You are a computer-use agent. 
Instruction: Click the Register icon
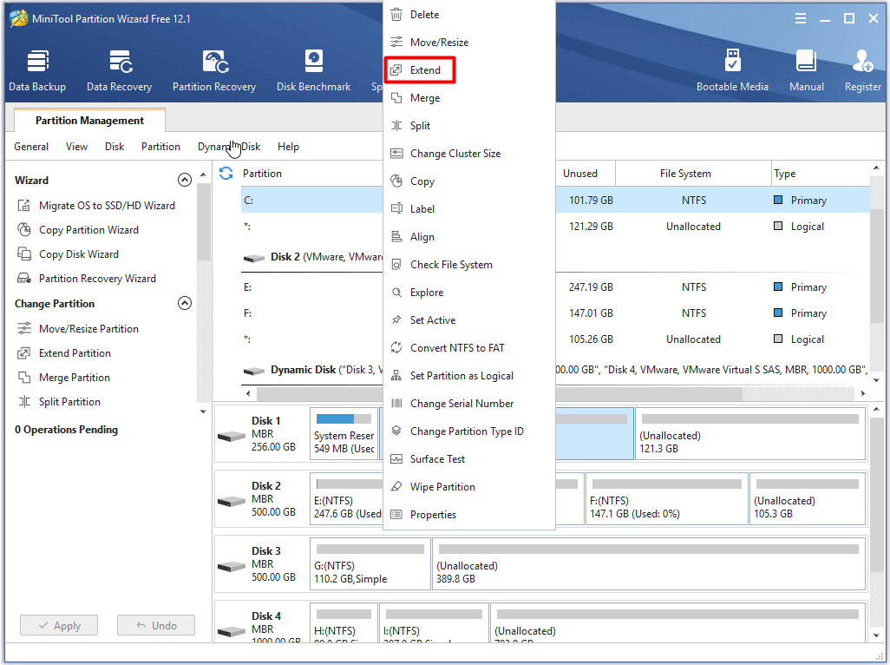(862, 70)
